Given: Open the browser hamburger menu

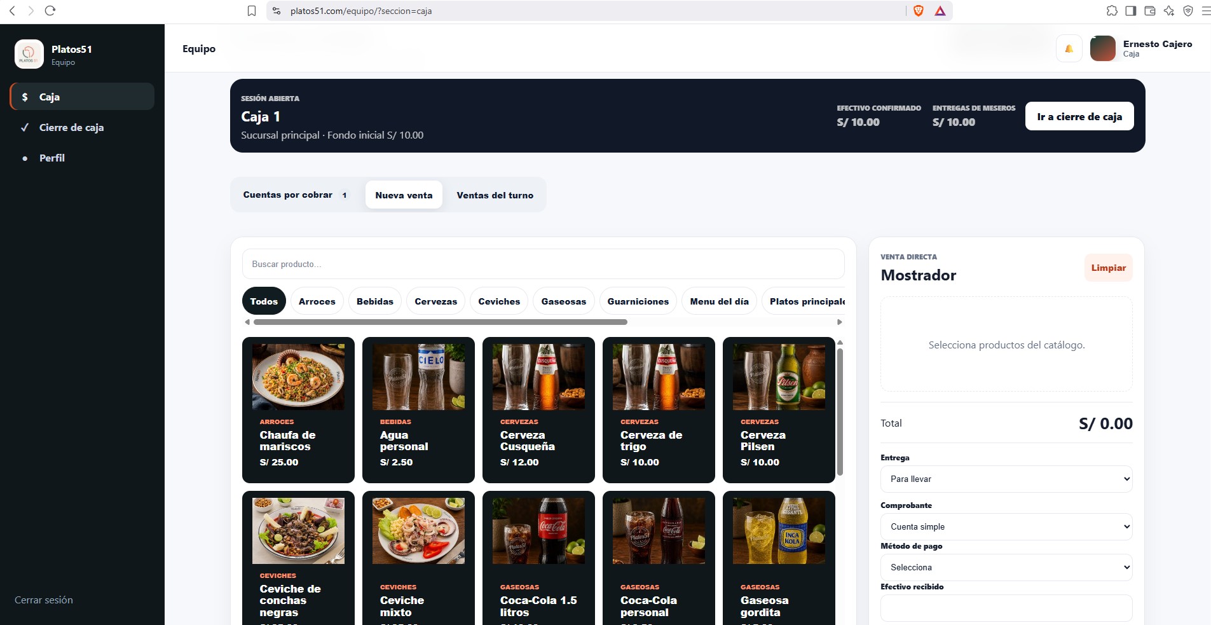Looking at the screenshot, I should (x=1205, y=11).
